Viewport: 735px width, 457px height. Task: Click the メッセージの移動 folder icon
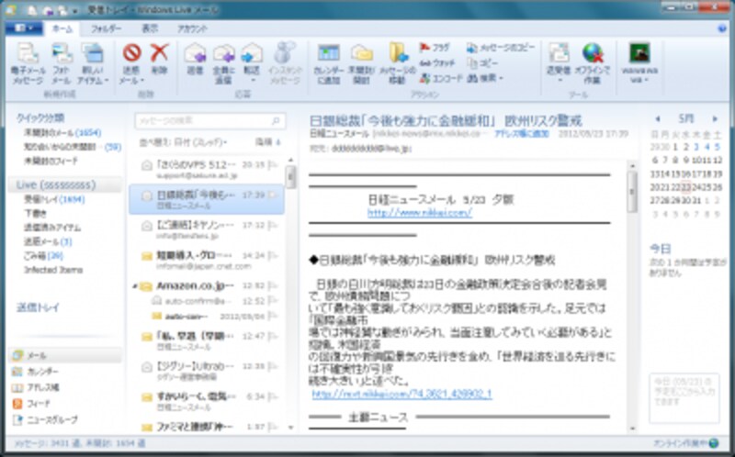[x=398, y=53]
